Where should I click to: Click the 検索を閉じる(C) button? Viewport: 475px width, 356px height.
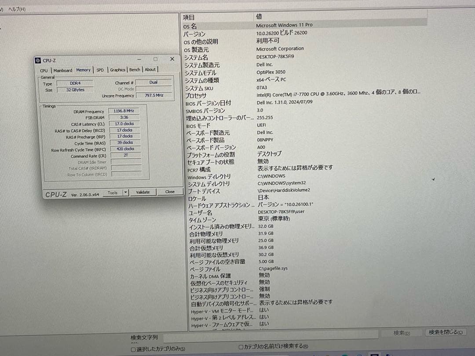[x=446, y=331]
